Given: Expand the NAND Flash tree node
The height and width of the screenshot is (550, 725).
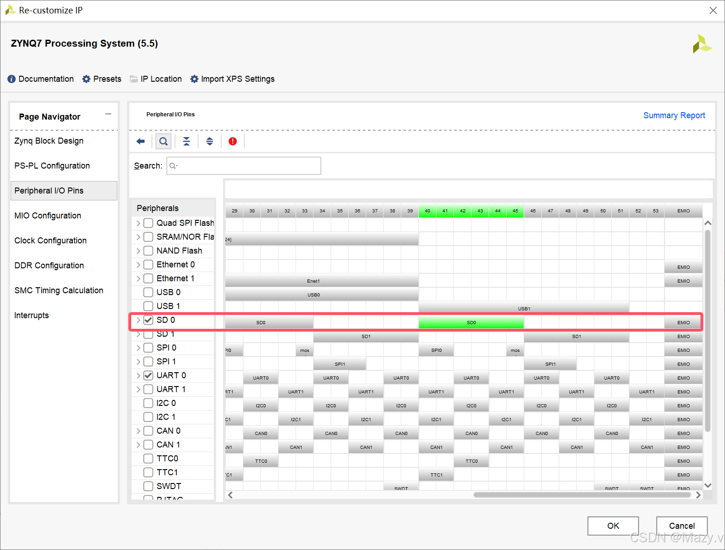Looking at the screenshot, I should pos(138,251).
